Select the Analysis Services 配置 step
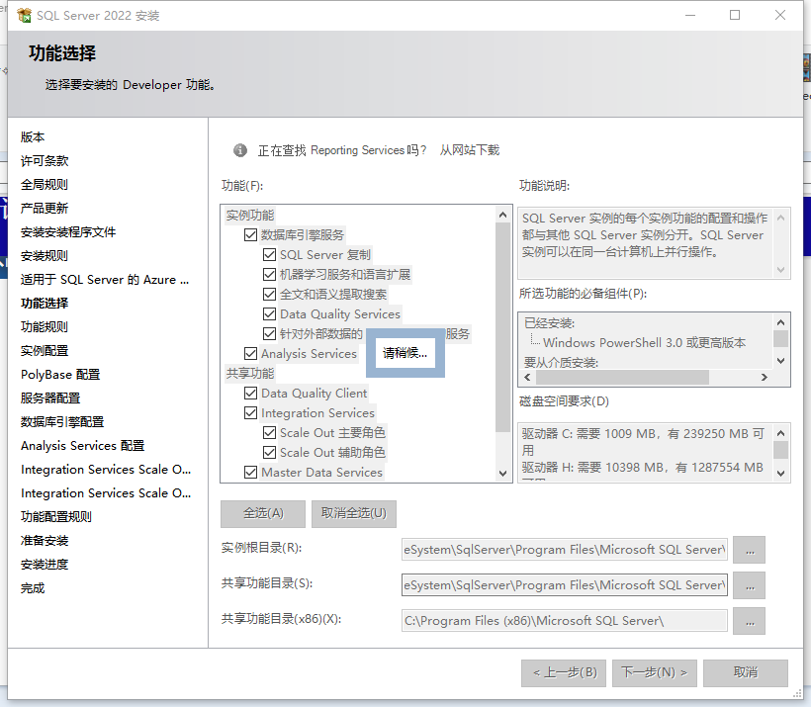Image resolution: width=811 pixels, height=707 pixels. [83, 446]
